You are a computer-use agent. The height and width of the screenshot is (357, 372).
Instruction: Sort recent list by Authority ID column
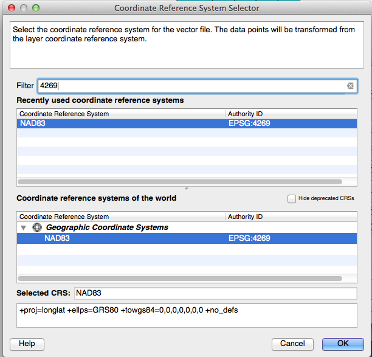pos(291,114)
